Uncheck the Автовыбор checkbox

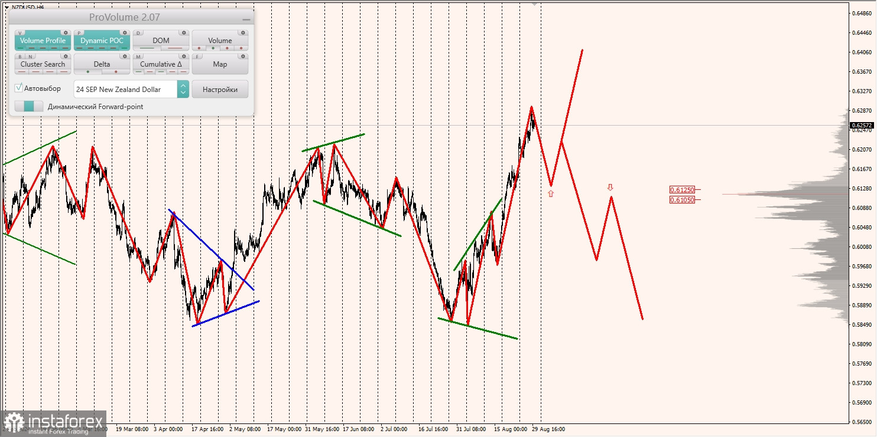(x=19, y=88)
